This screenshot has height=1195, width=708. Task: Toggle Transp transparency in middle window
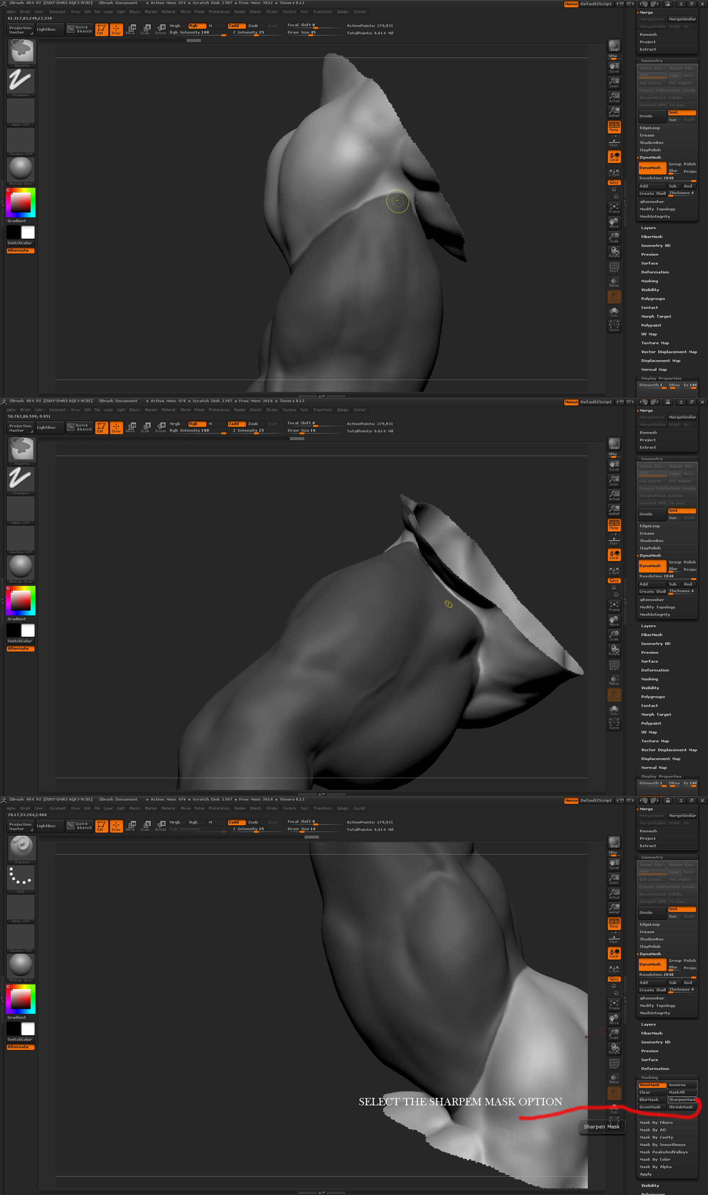(x=614, y=680)
